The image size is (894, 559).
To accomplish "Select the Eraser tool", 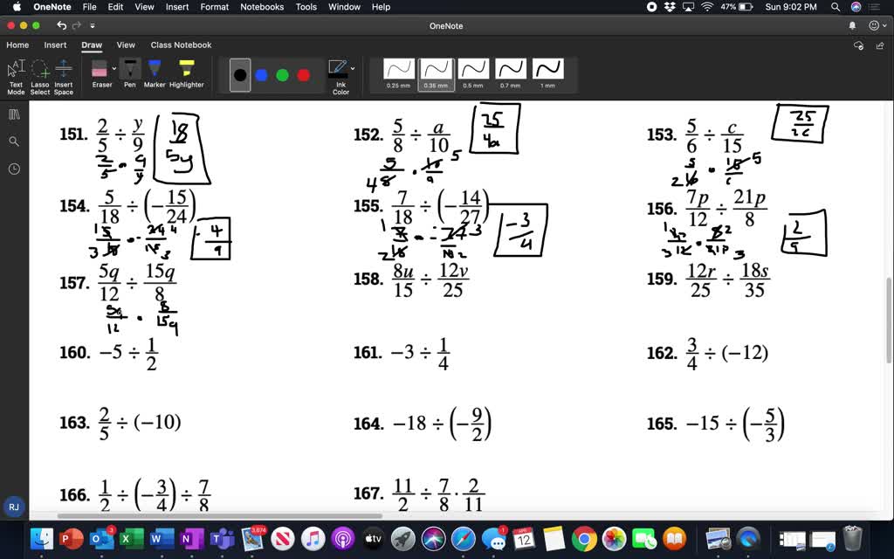I will (x=100, y=68).
